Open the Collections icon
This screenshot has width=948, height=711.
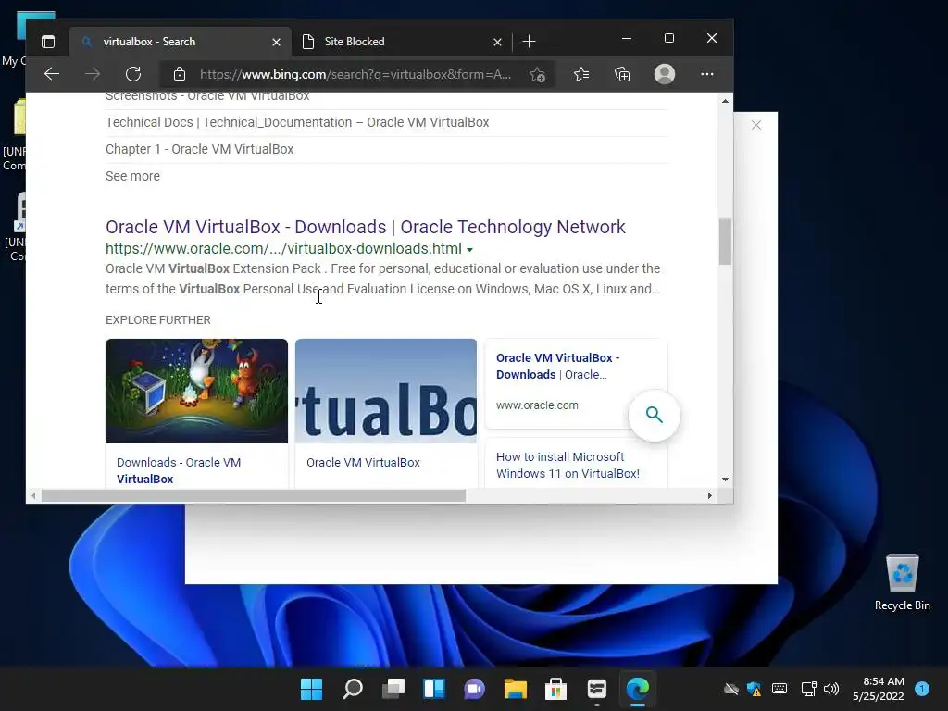(x=622, y=74)
